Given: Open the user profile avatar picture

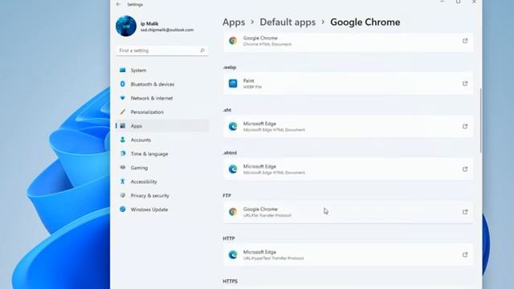Looking at the screenshot, I should pos(126,26).
